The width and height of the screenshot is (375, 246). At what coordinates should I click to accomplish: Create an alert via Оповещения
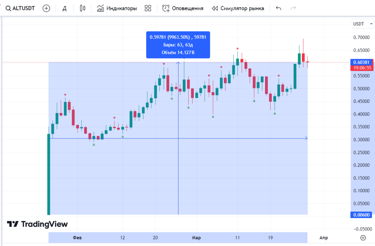(x=183, y=8)
